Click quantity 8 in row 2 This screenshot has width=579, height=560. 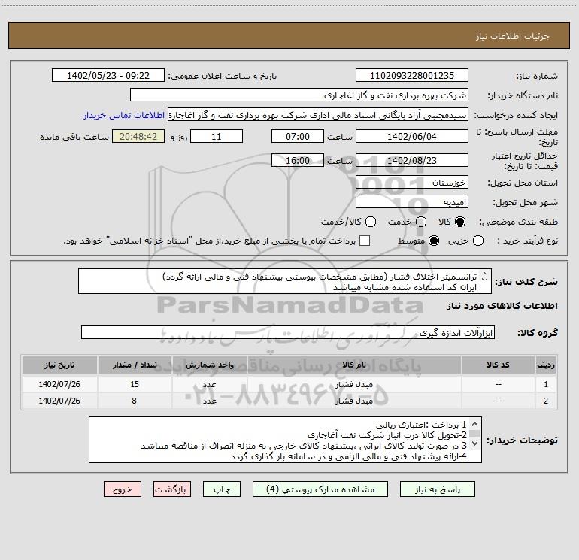[134, 401]
